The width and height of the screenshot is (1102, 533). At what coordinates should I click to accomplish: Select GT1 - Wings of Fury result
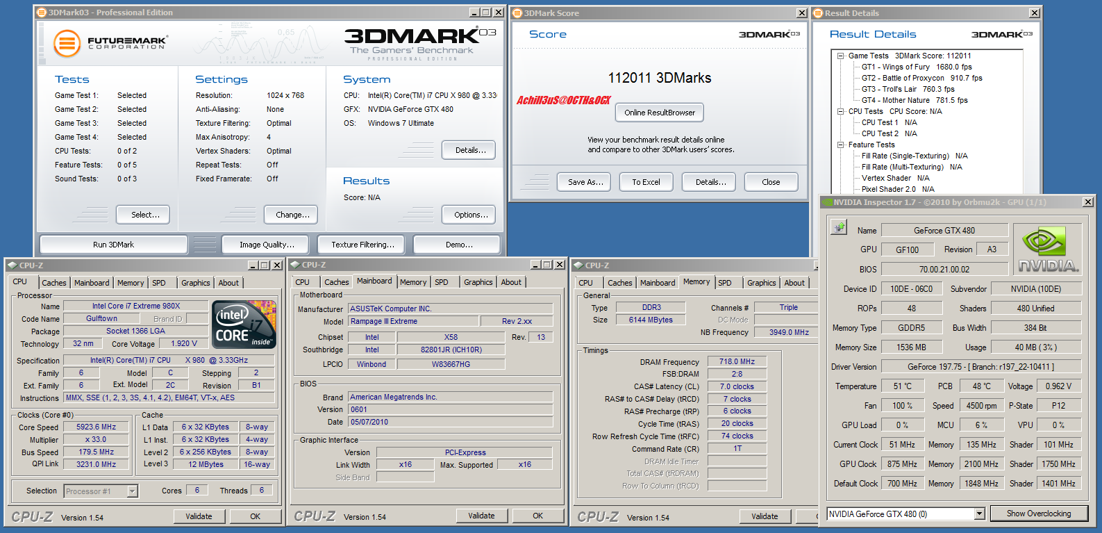pos(917,67)
